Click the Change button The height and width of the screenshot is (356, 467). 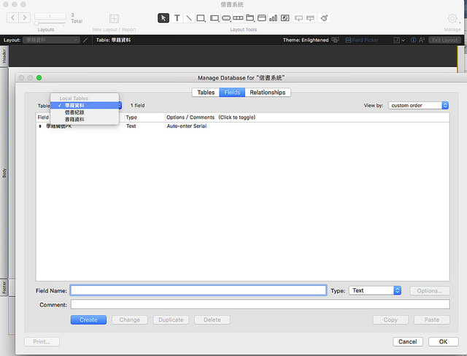130,320
